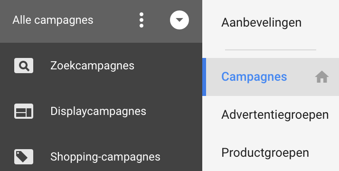Click empty space right of Zoekcampagnes label

168,66
